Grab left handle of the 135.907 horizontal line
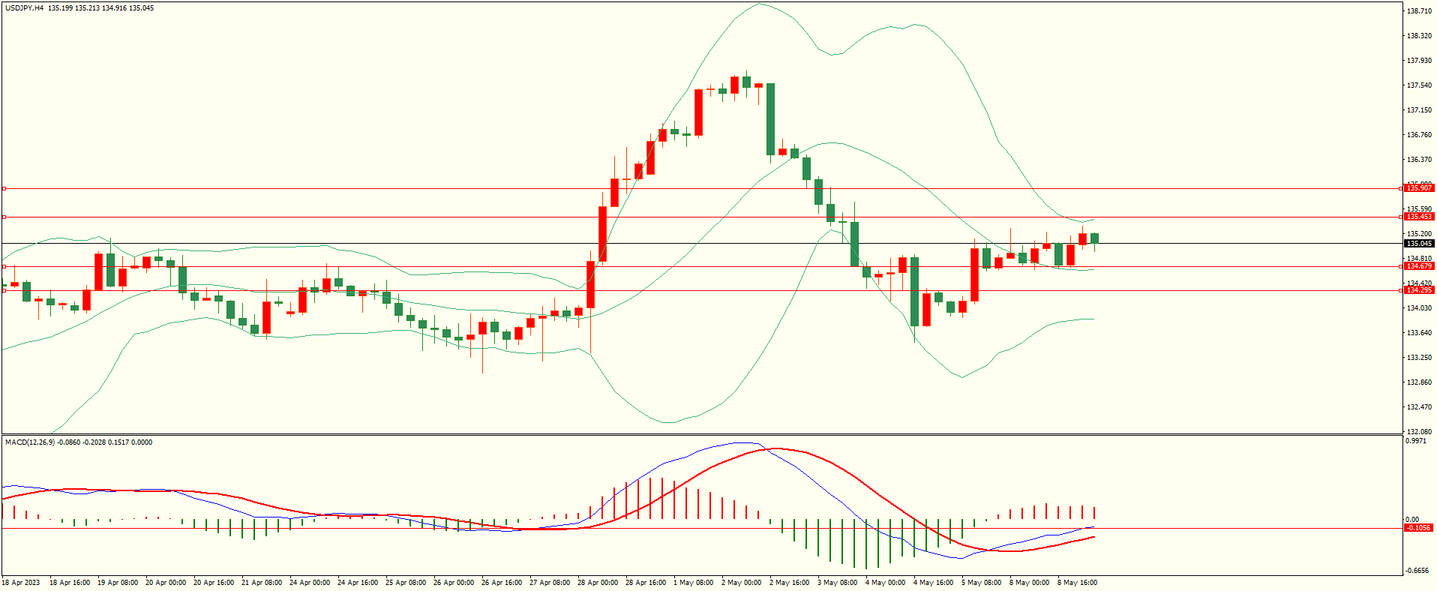Viewport: 1437px width, 591px height. tap(4, 188)
